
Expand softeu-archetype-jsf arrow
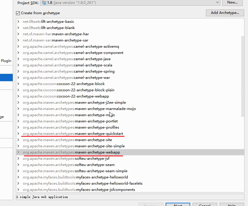pyautogui.click(x=18, y=158)
